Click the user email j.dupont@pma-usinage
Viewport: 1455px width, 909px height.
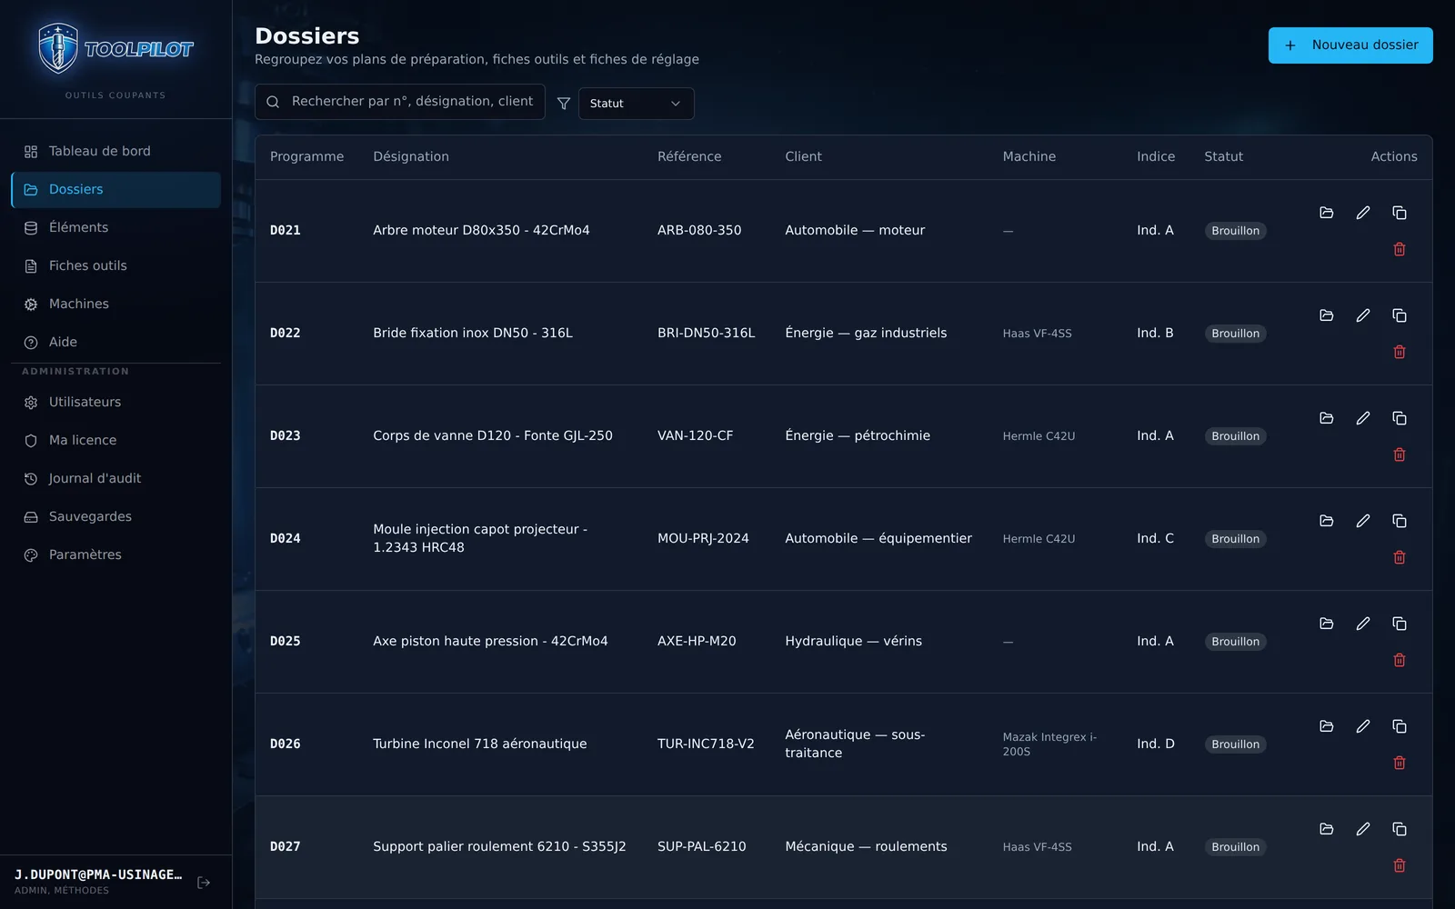coord(98,875)
